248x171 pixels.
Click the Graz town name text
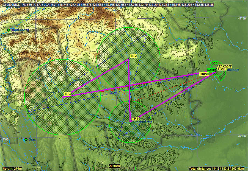[32, 139]
